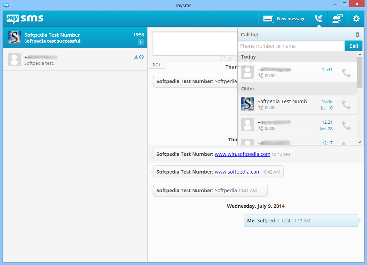Click the 'Softpedia test successful!' preview text
The height and width of the screenshot is (265, 367).
53,41
